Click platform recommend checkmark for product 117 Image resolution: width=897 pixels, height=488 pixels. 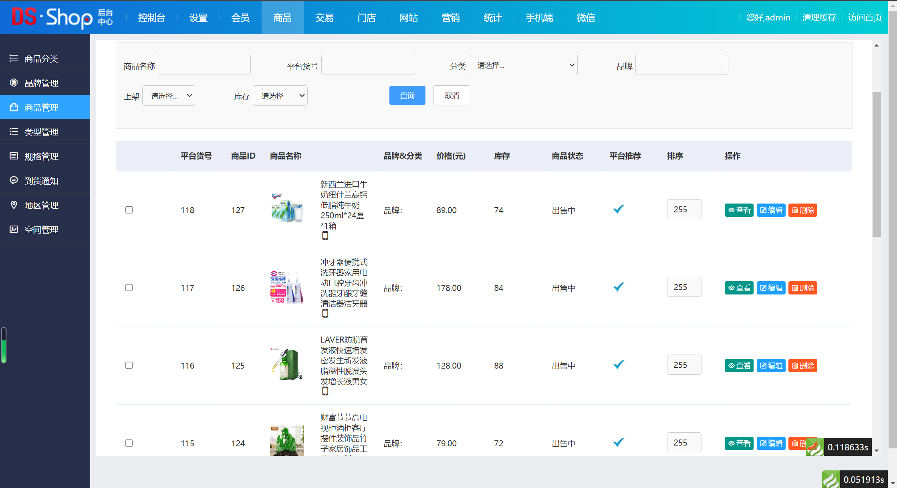pos(619,287)
